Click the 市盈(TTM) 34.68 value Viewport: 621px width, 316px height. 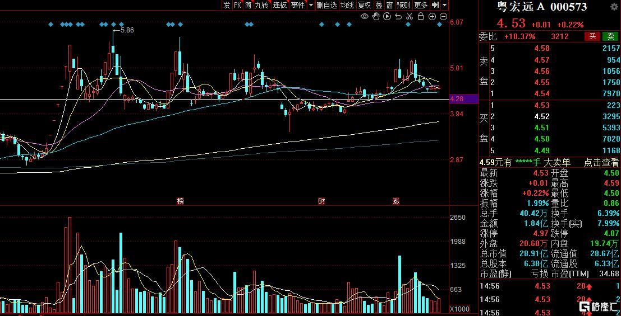(x=610, y=273)
